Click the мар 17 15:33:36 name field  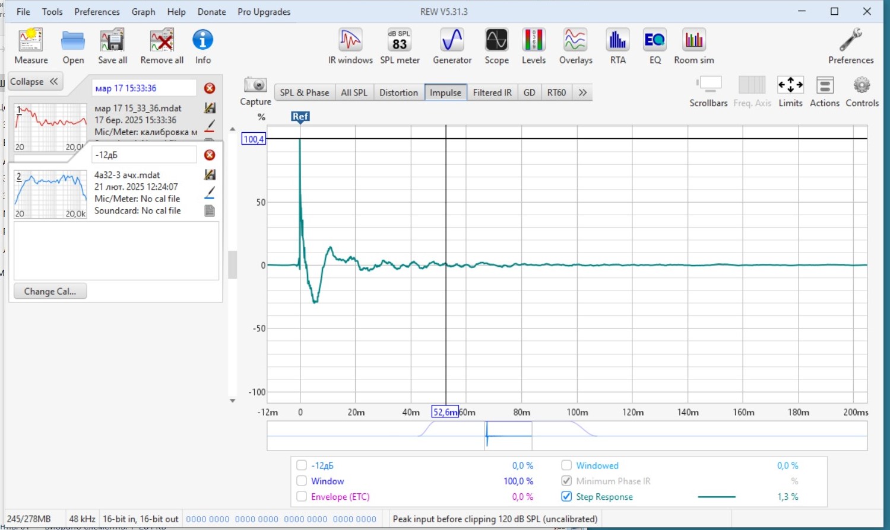tap(144, 88)
